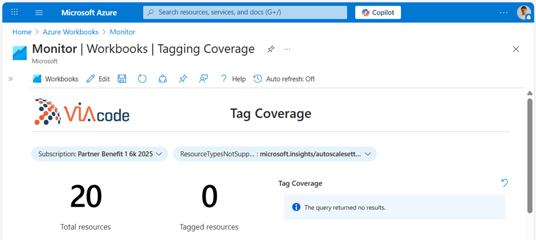Click the Save workbook icon
Image resolution: width=536 pixels, height=240 pixels.
click(x=122, y=79)
